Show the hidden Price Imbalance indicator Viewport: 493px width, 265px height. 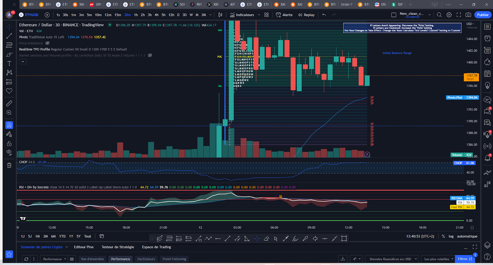pos(47,43)
